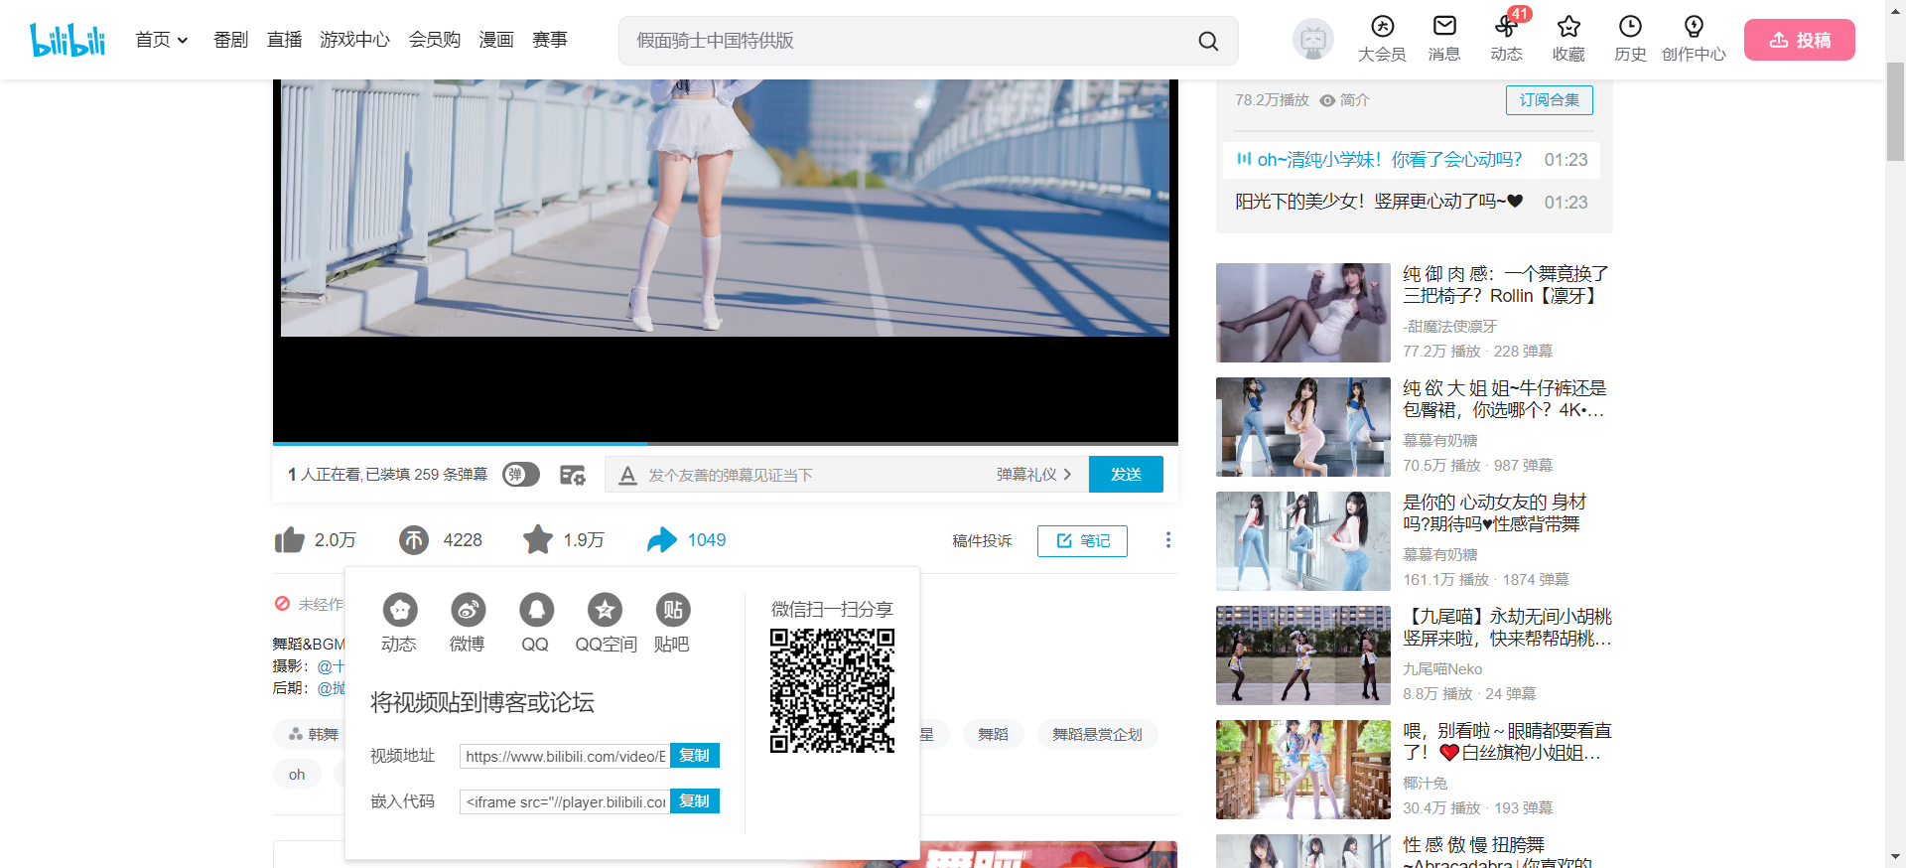The height and width of the screenshot is (868, 1906).
Task: Copy video address with 复制 button
Action: (x=695, y=756)
